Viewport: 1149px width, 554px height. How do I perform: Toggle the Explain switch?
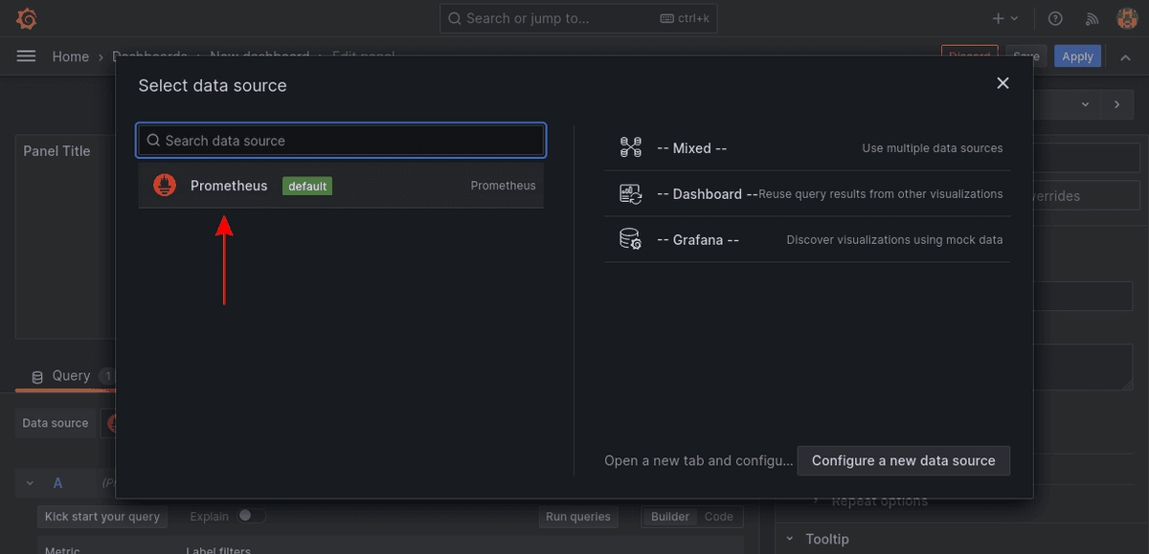click(252, 517)
